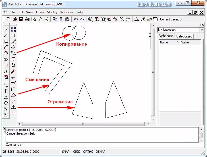Sort properties by Name column header
Screen dimensions: 207x157
click(x=169, y=42)
